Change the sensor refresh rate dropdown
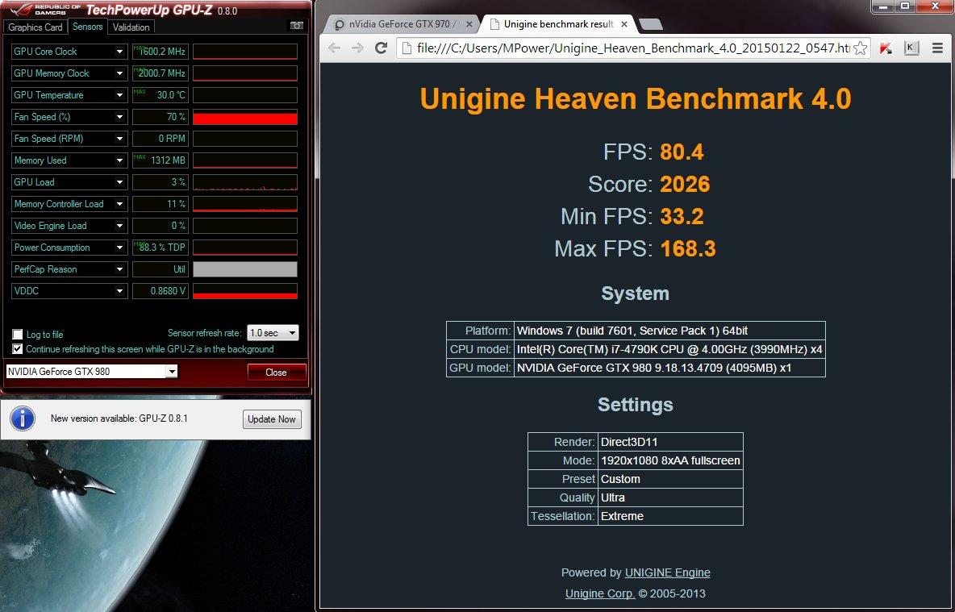The width and height of the screenshot is (955, 612). [x=273, y=333]
